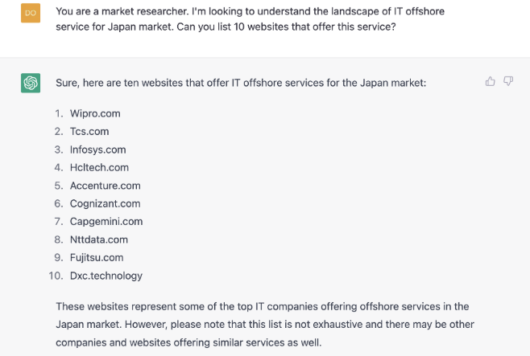Image resolution: width=530 pixels, height=356 pixels.
Task: Click Infosys.com in the response
Action: click(x=97, y=149)
